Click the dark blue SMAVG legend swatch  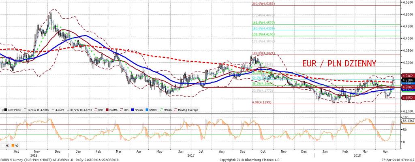[x=133, y=110]
